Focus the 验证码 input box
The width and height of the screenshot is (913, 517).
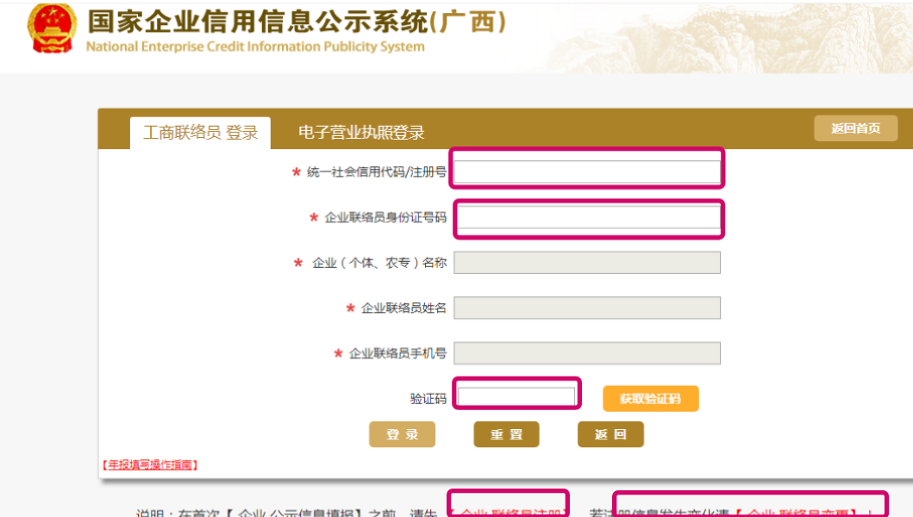(x=516, y=396)
